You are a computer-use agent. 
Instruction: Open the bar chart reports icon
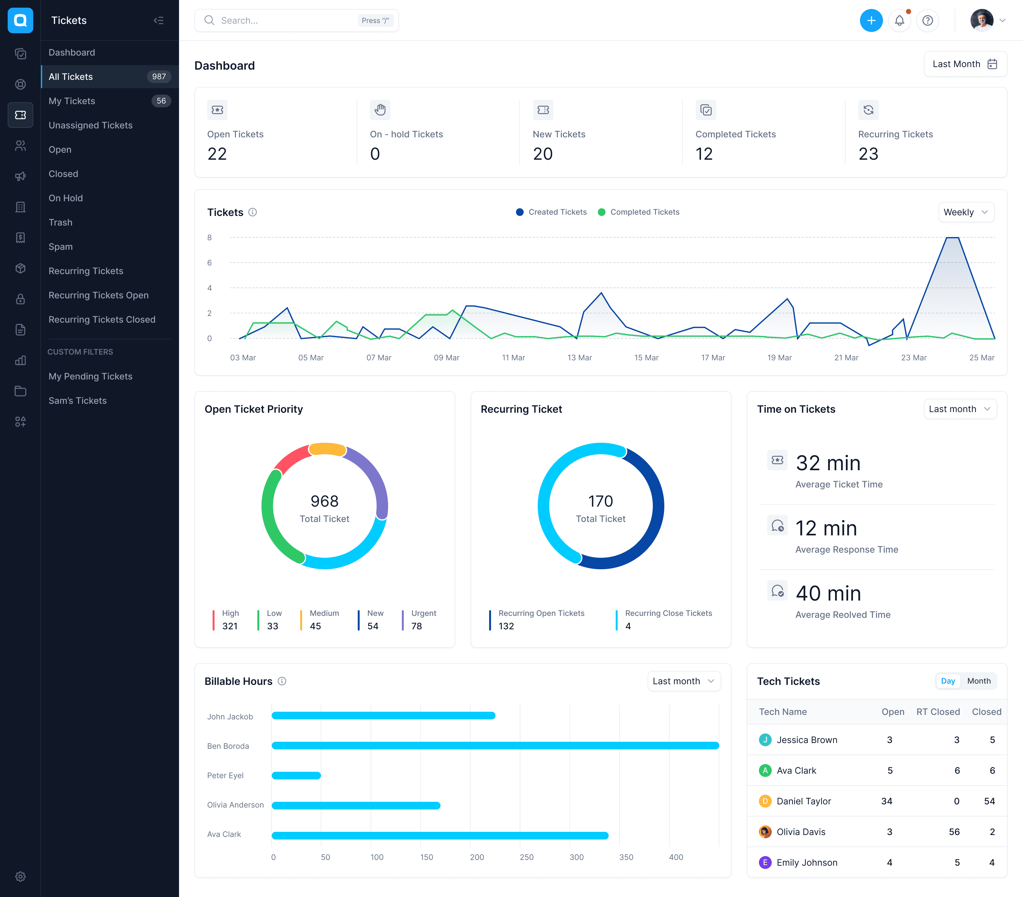20,361
